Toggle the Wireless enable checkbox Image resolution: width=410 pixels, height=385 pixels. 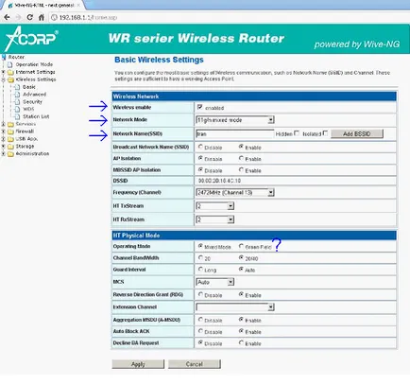tap(200, 107)
